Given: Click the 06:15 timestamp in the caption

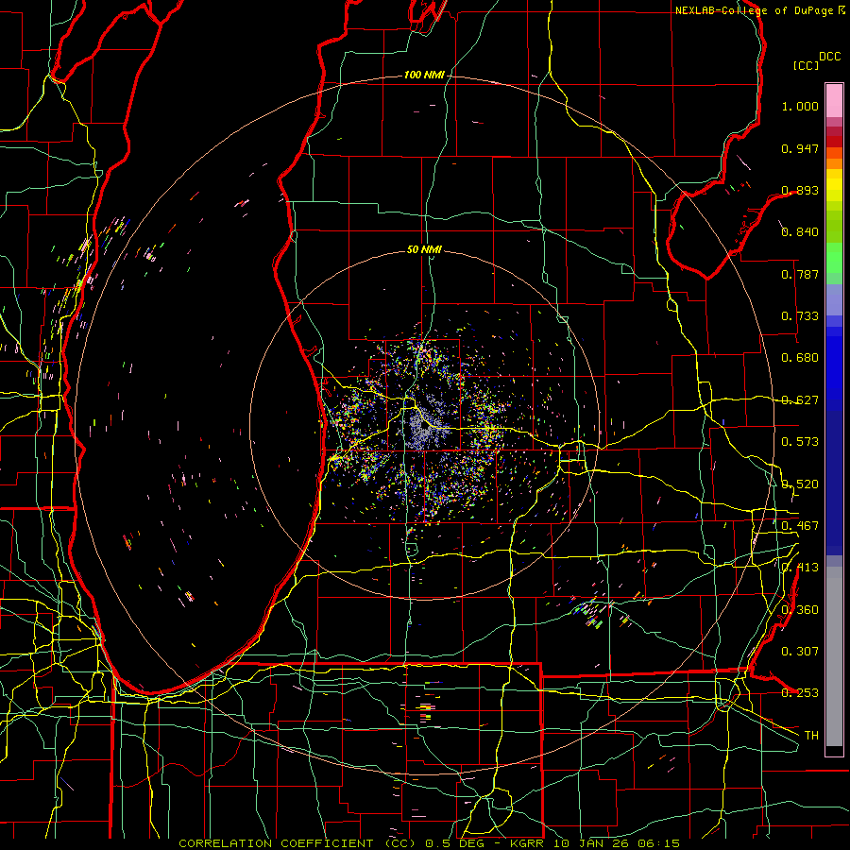Looking at the screenshot, I should tap(658, 843).
